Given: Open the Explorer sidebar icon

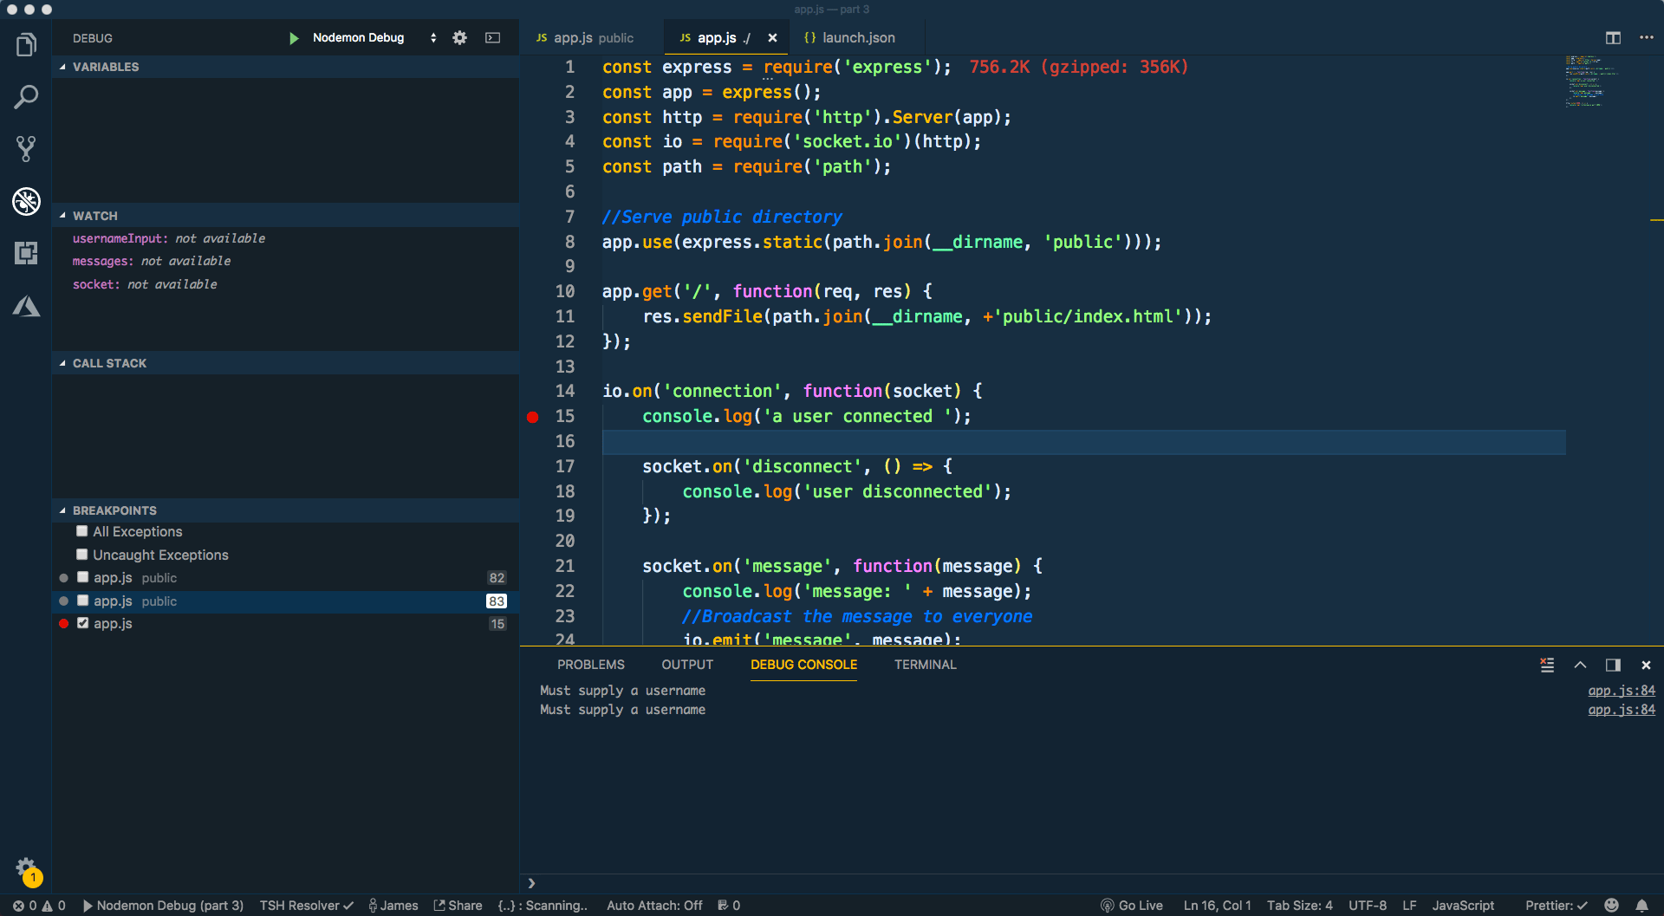Looking at the screenshot, I should click(x=26, y=44).
